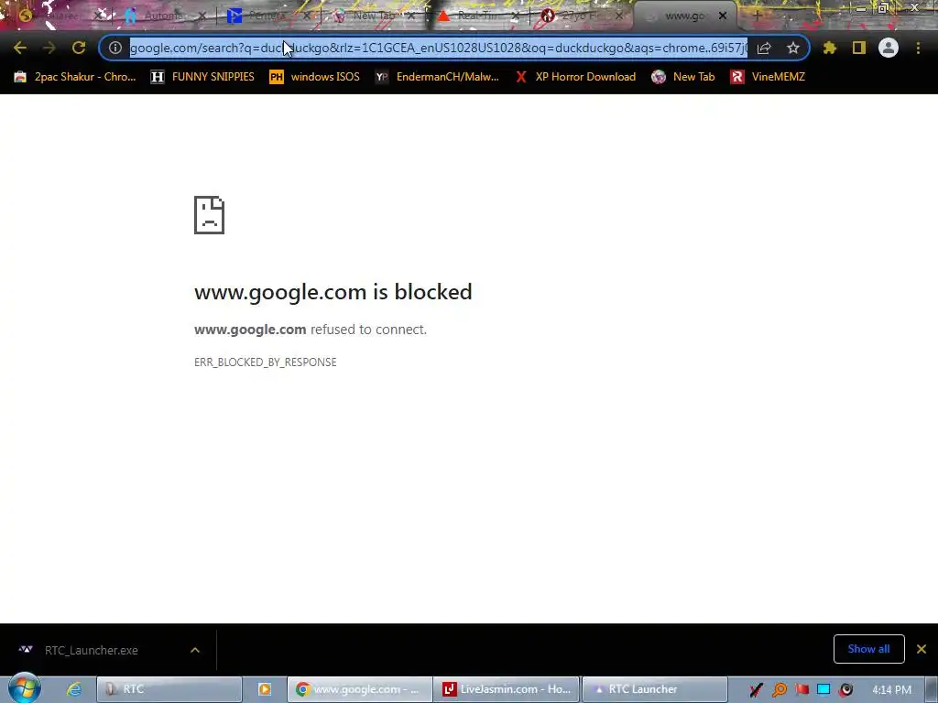Open Chrome's three-dot menu
Image resolution: width=938 pixels, height=703 pixels.
tap(918, 48)
